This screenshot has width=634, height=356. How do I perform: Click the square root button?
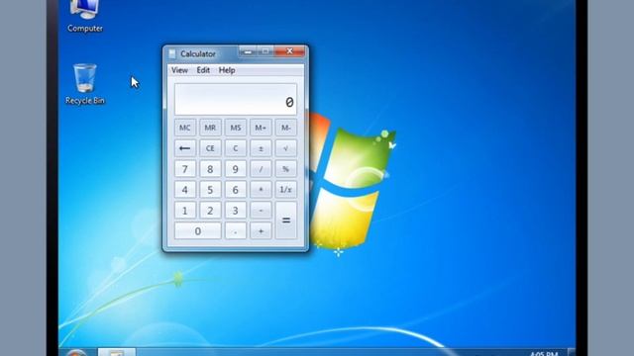[x=286, y=148]
